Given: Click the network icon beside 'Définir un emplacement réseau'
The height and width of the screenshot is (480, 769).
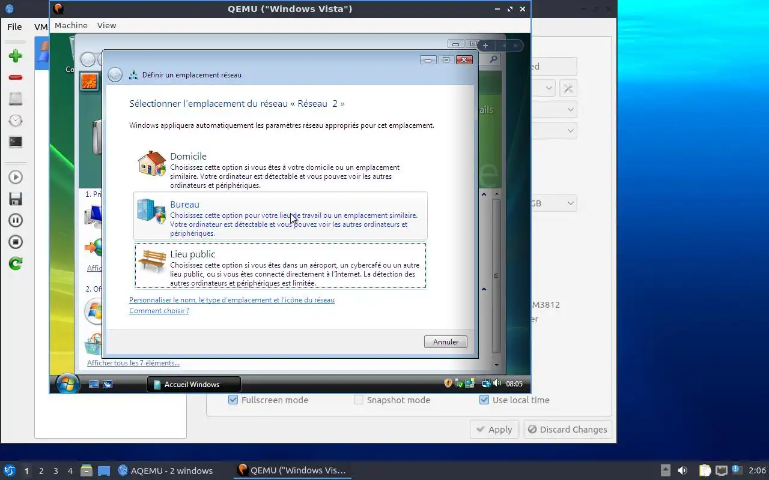Looking at the screenshot, I should coord(133,75).
